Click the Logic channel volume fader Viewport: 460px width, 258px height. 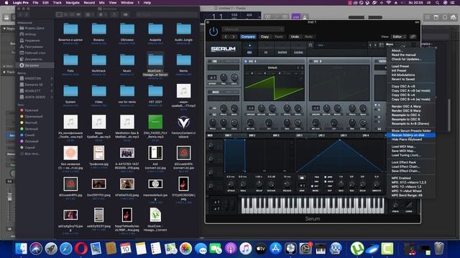click(9, 197)
